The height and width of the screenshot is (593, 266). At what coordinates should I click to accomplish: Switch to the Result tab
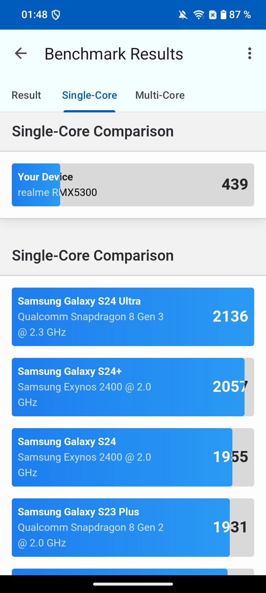pos(26,95)
